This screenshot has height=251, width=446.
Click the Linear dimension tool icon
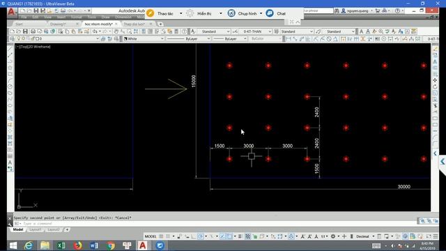[289, 39]
